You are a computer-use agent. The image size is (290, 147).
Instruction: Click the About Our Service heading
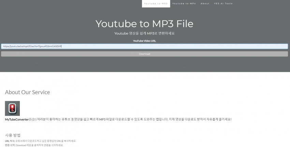click(x=27, y=92)
